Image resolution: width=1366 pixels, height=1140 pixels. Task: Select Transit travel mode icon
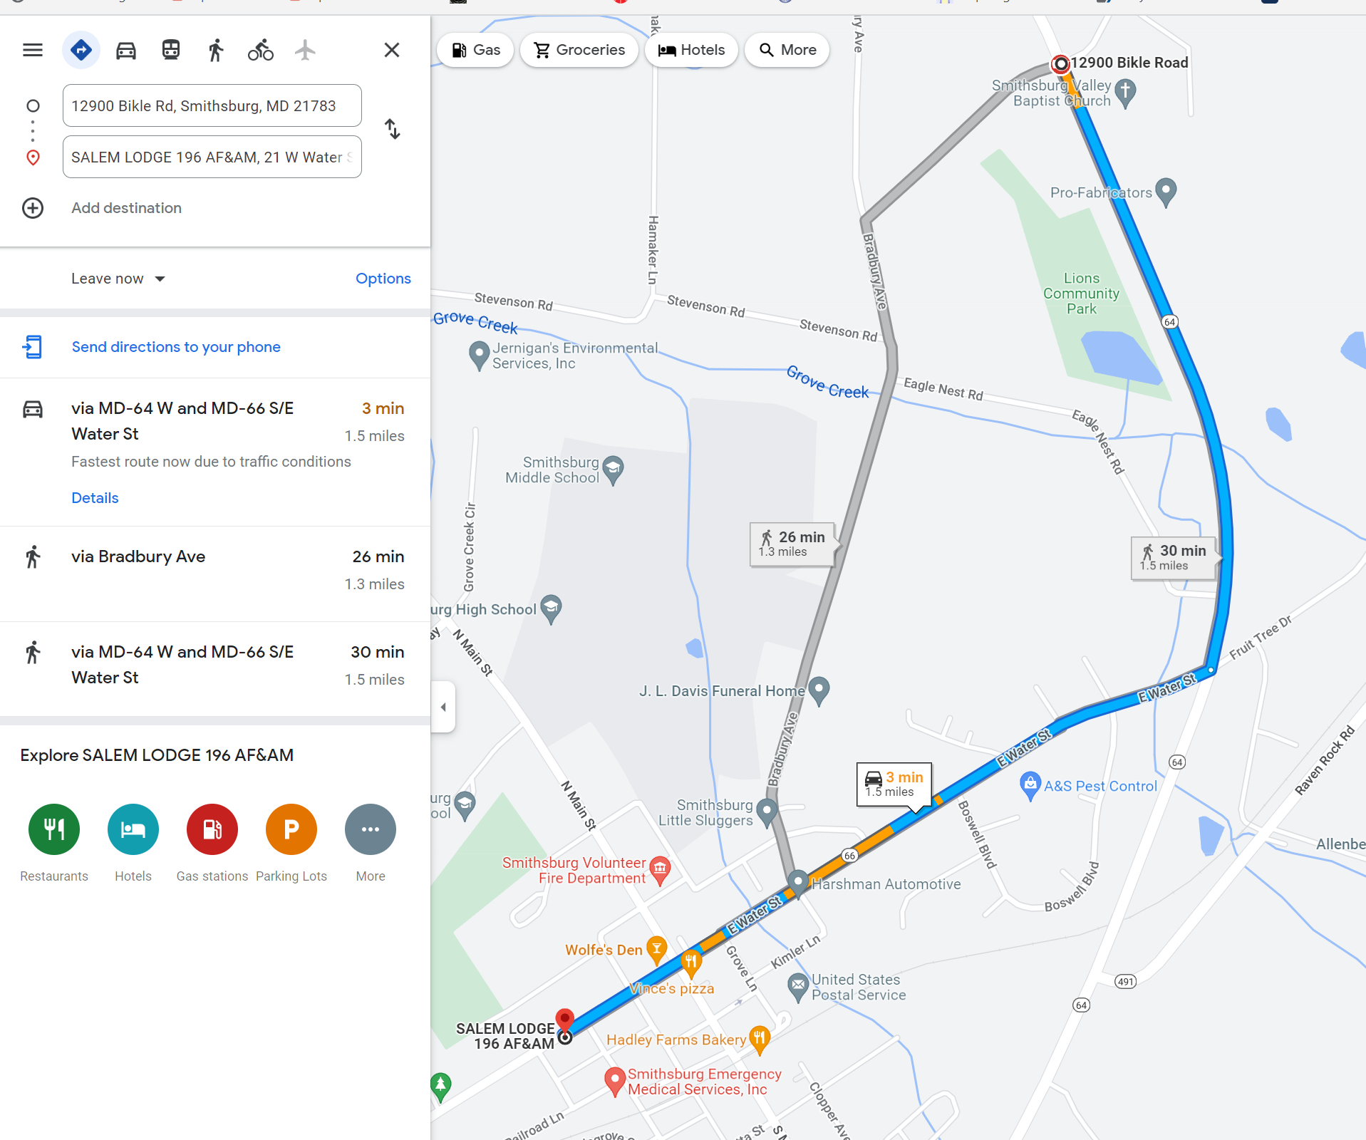(x=171, y=50)
